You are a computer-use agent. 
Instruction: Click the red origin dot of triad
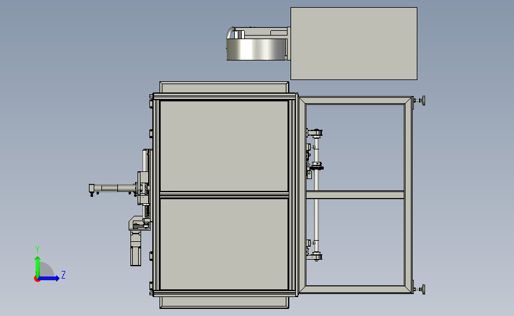pos(37,279)
